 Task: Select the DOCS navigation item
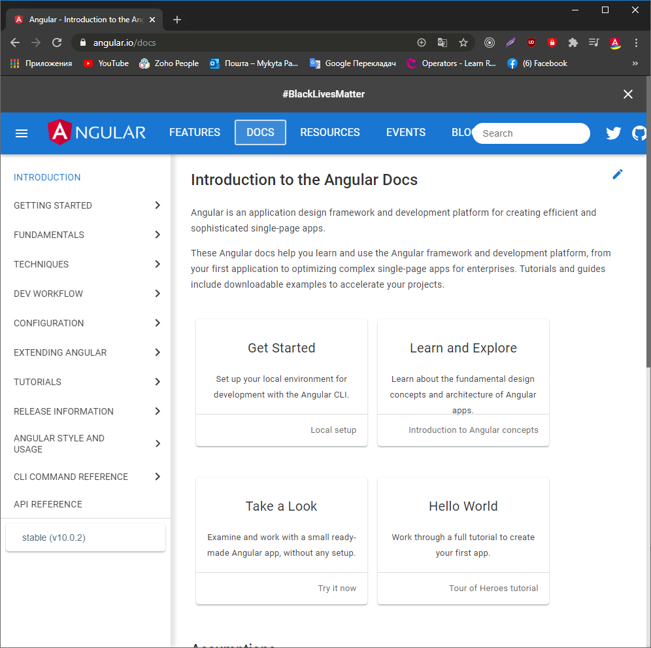260,133
